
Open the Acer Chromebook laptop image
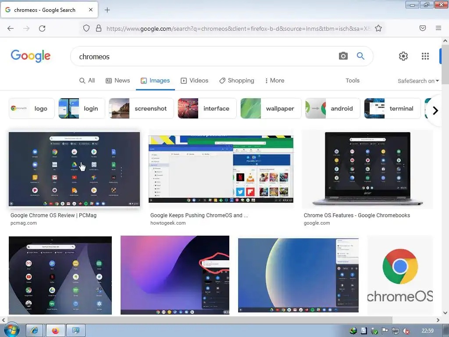(x=367, y=169)
